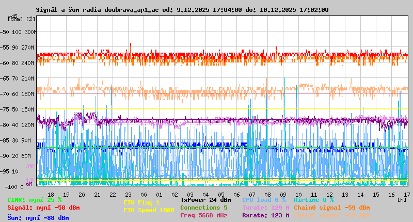Click the 20 hour tick on time axis
This screenshot has width=413, height=222.
[x=82, y=195]
